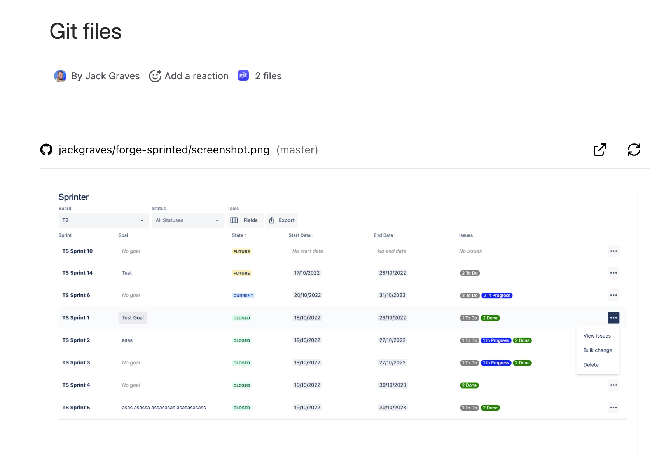Screen dimensions: 671x460
Task: Open the All Statuses dropdown
Action: point(188,220)
